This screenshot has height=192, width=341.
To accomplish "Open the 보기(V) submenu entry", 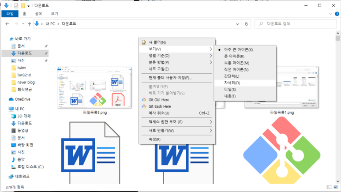I will (x=177, y=49).
